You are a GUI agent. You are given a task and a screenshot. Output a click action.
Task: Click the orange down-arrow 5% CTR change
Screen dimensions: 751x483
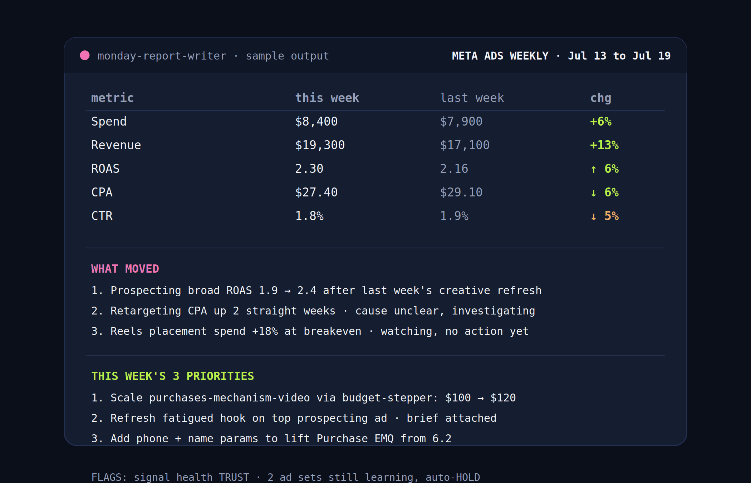click(x=604, y=216)
